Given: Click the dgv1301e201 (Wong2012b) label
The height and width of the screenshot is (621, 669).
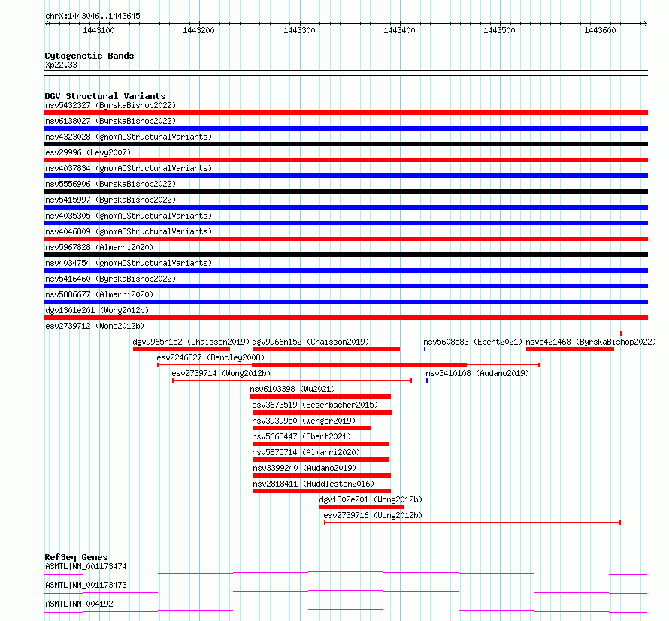Looking at the screenshot, I should point(97,310).
